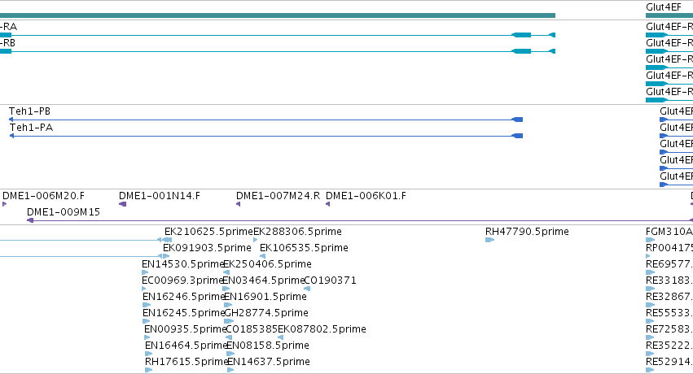Open EST EN08158.5prime

[267, 346]
